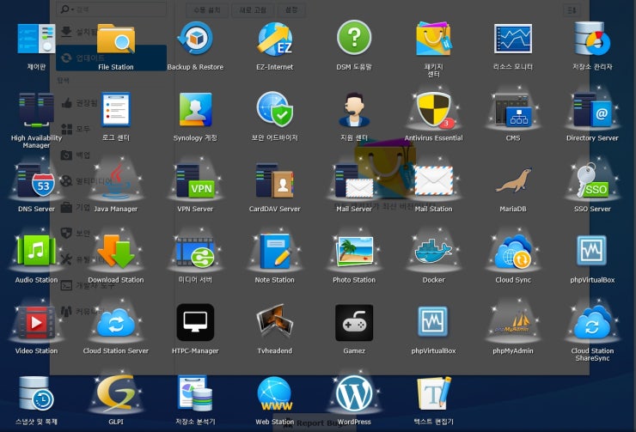Open the GLPI app
Screen dimensions: 636x432
click(116, 393)
